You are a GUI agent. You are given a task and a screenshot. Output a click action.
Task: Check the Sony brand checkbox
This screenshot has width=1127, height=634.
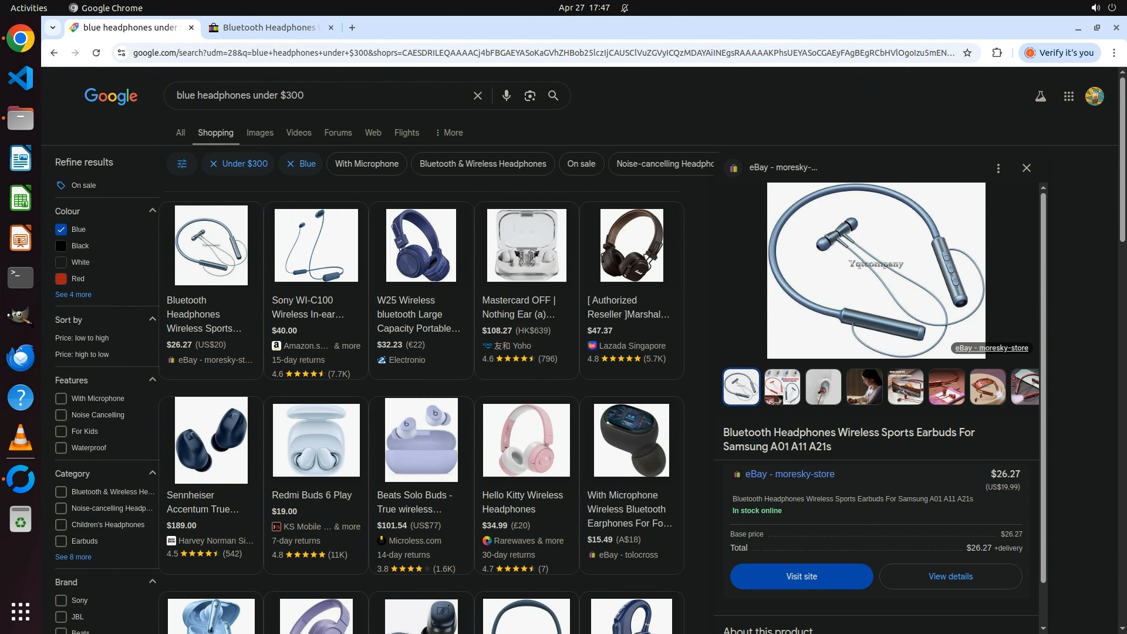61,601
